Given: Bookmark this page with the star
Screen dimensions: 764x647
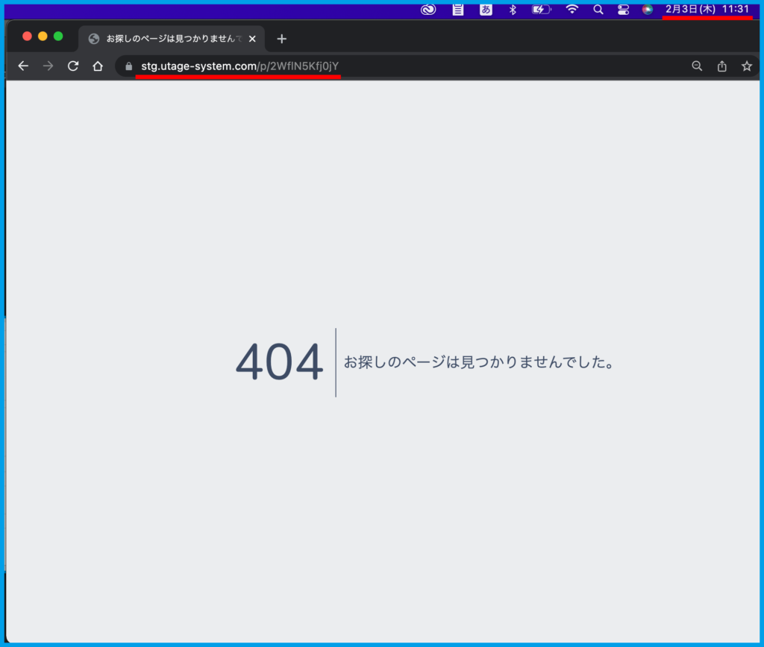Looking at the screenshot, I should pos(746,66).
